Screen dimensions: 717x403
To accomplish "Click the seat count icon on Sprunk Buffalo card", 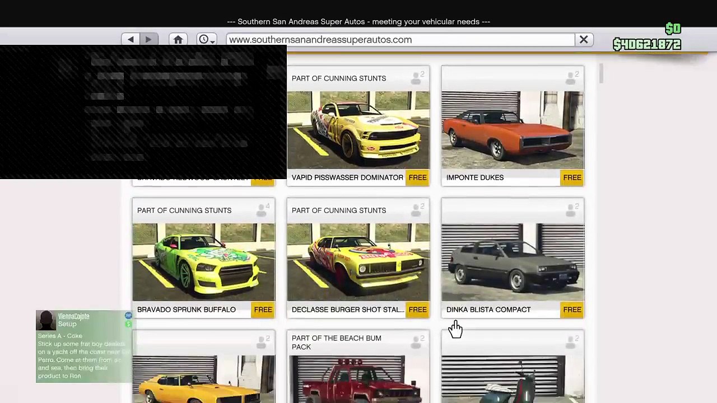I will (x=262, y=210).
